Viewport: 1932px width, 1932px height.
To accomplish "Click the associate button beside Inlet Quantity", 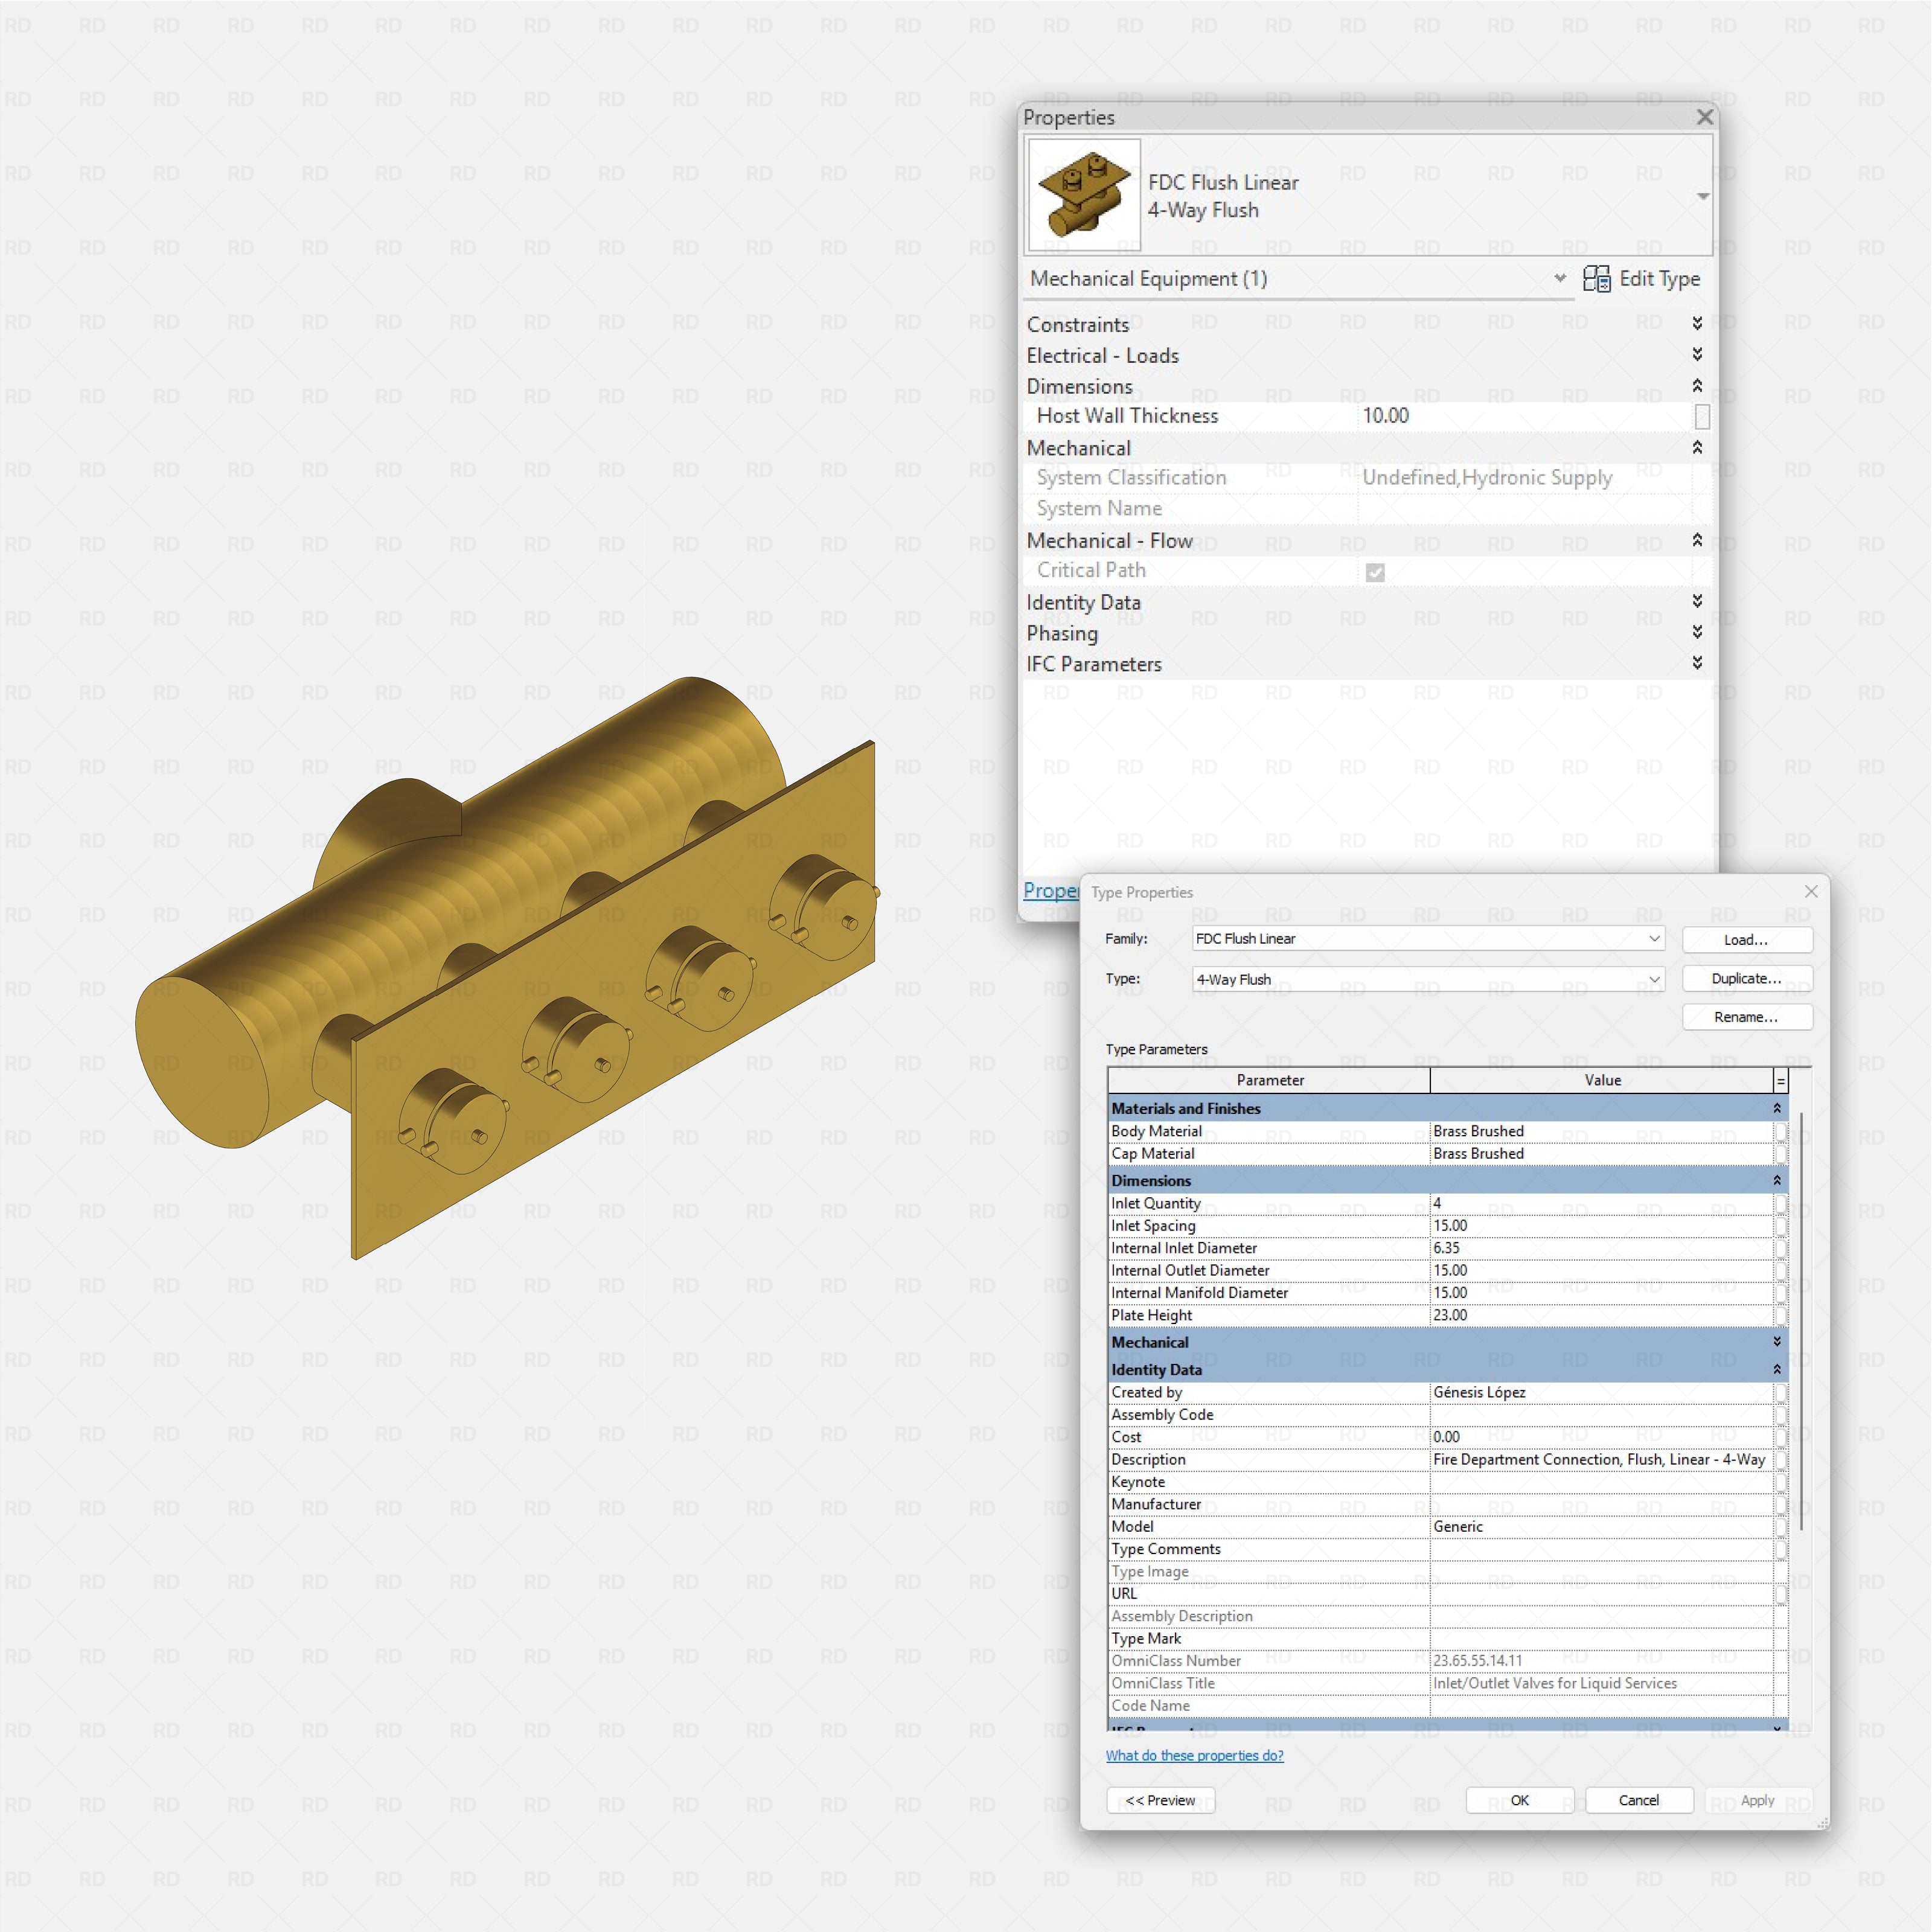I will click(1780, 1203).
